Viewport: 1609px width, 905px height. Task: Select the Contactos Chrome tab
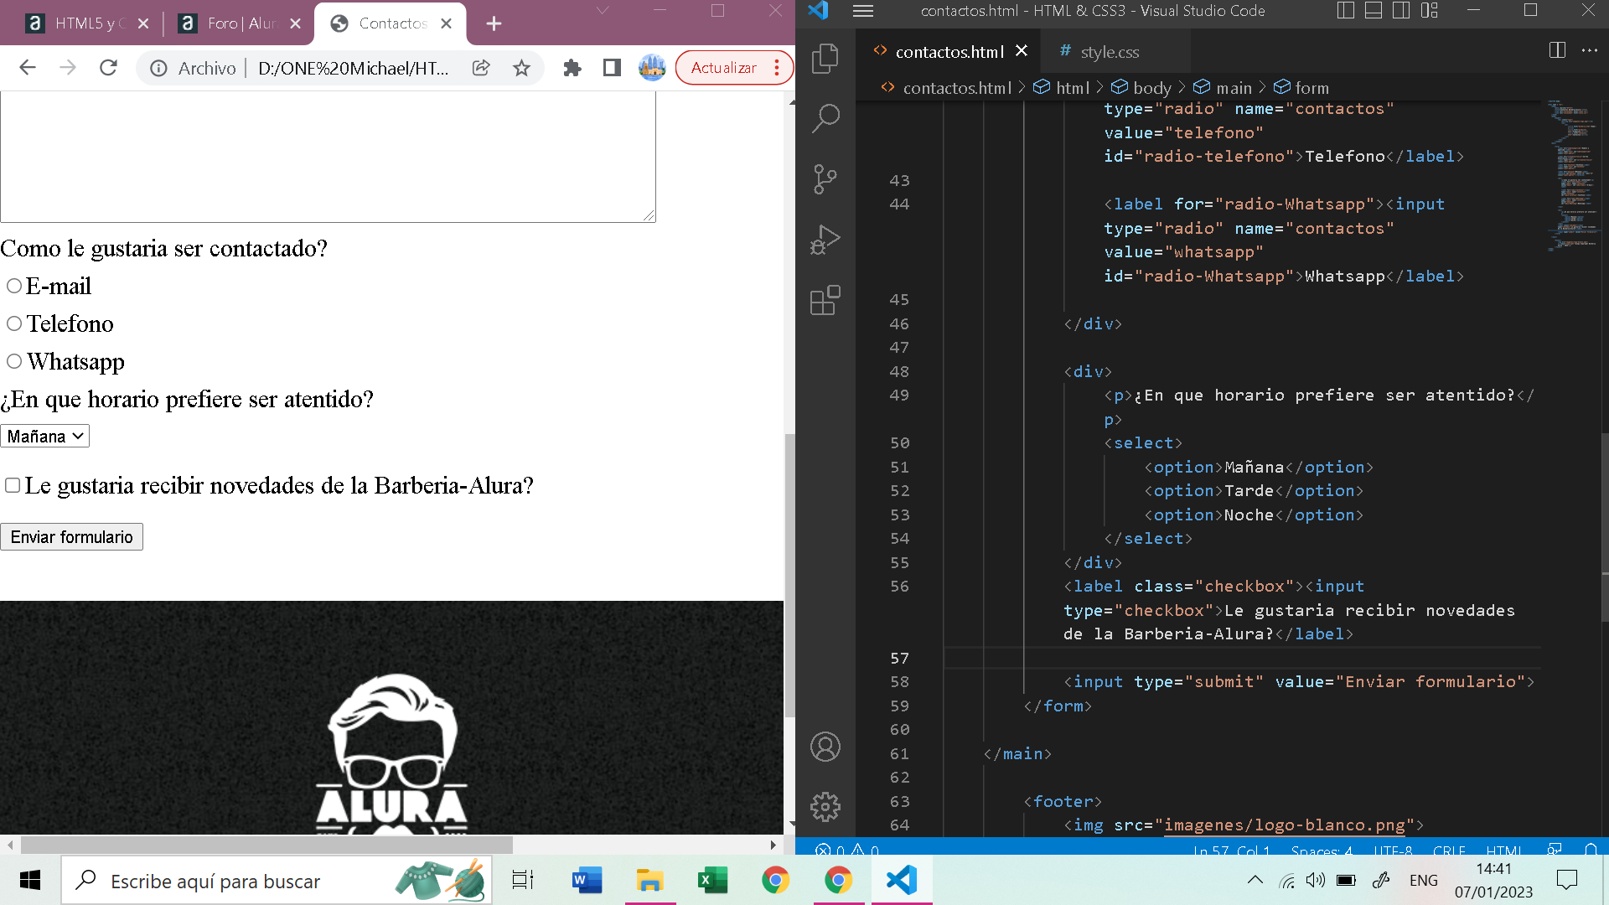(x=392, y=23)
